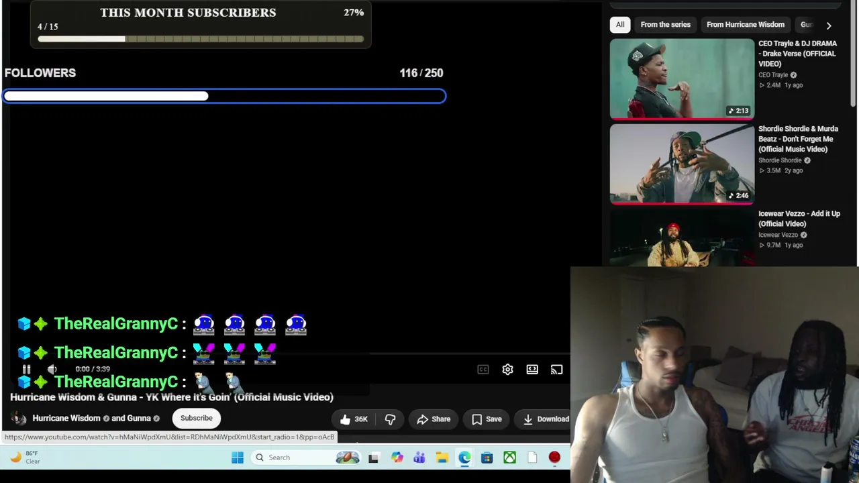The height and width of the screenshot is (483, 859).
Task: Open the blank document app on taskbar
Action: tap(532, 458)
